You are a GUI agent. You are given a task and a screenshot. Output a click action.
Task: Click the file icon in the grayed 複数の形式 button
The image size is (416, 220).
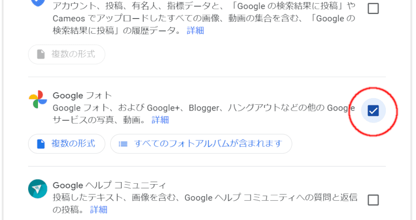click(x=41, y=54)
